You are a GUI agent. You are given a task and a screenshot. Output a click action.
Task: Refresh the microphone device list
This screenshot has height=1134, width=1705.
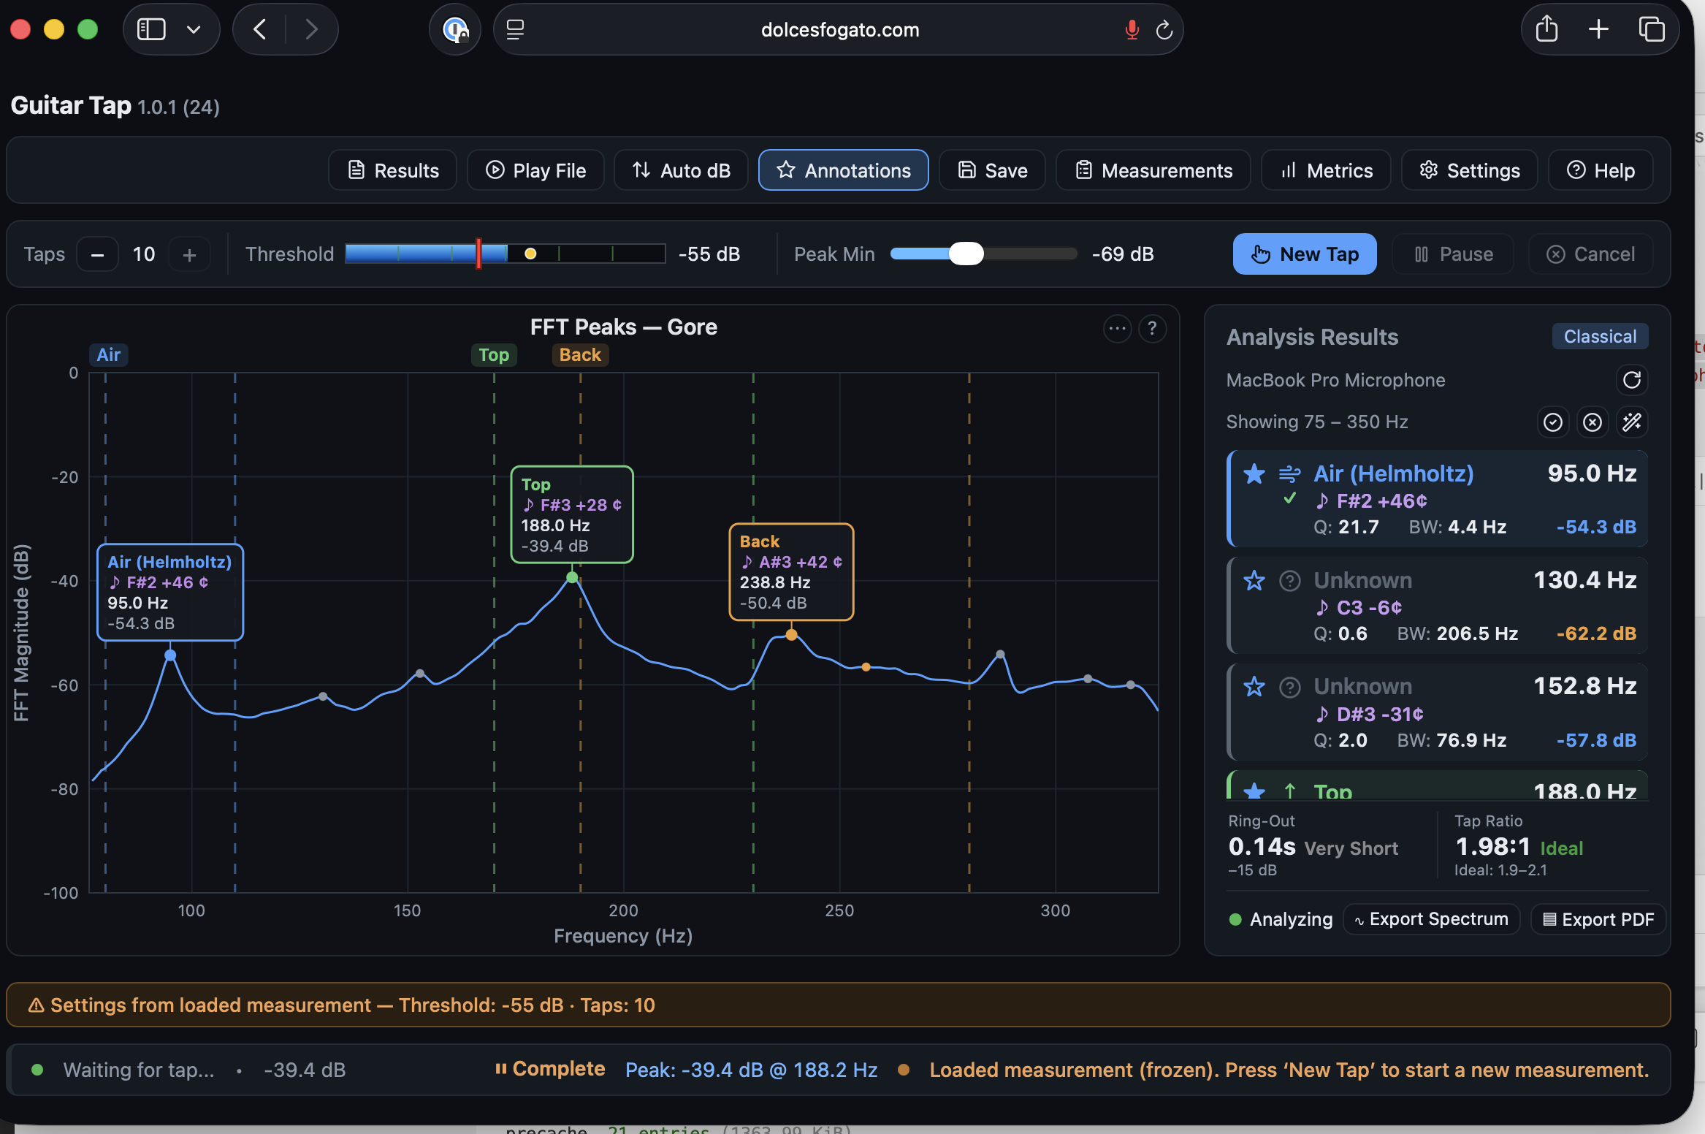point(1632,380)
